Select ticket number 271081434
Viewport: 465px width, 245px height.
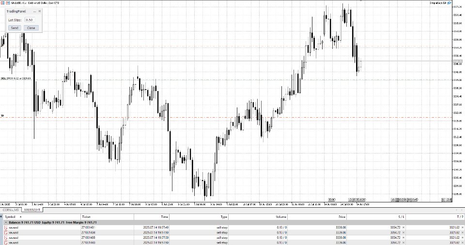click(88, 232)
